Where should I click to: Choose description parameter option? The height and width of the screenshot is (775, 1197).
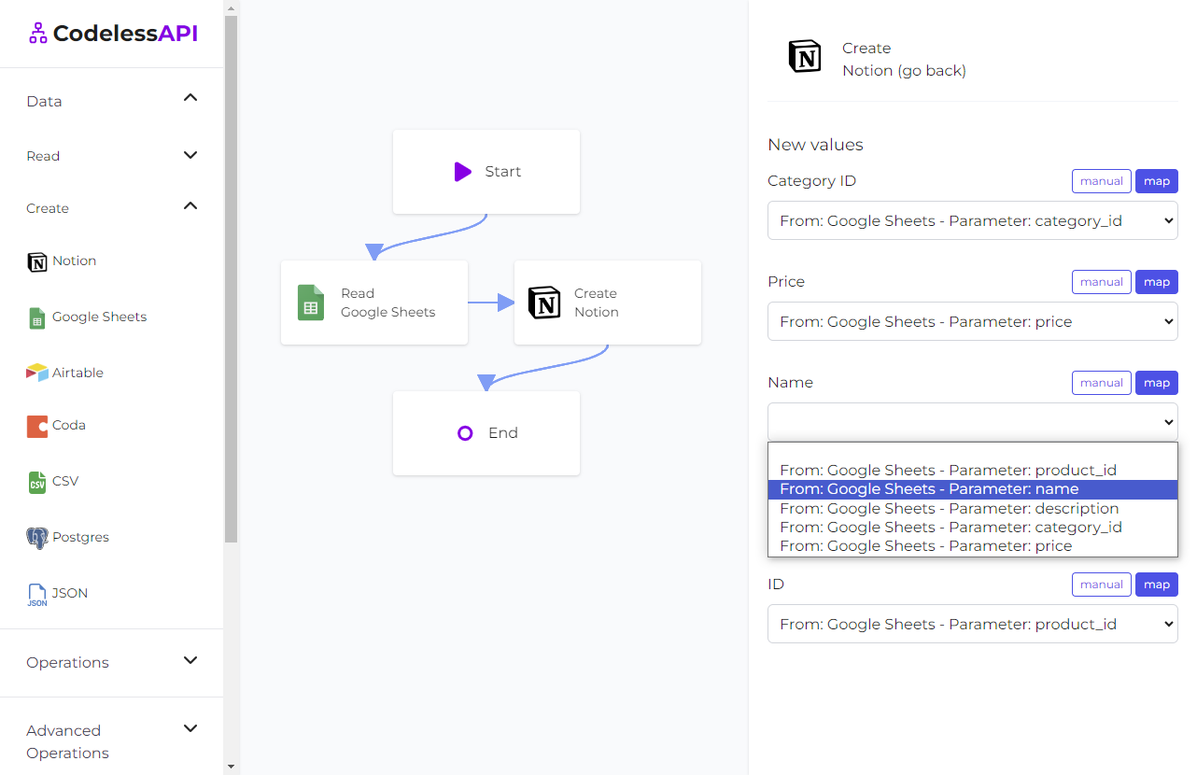pyautogui.click(x=973, y=509)
